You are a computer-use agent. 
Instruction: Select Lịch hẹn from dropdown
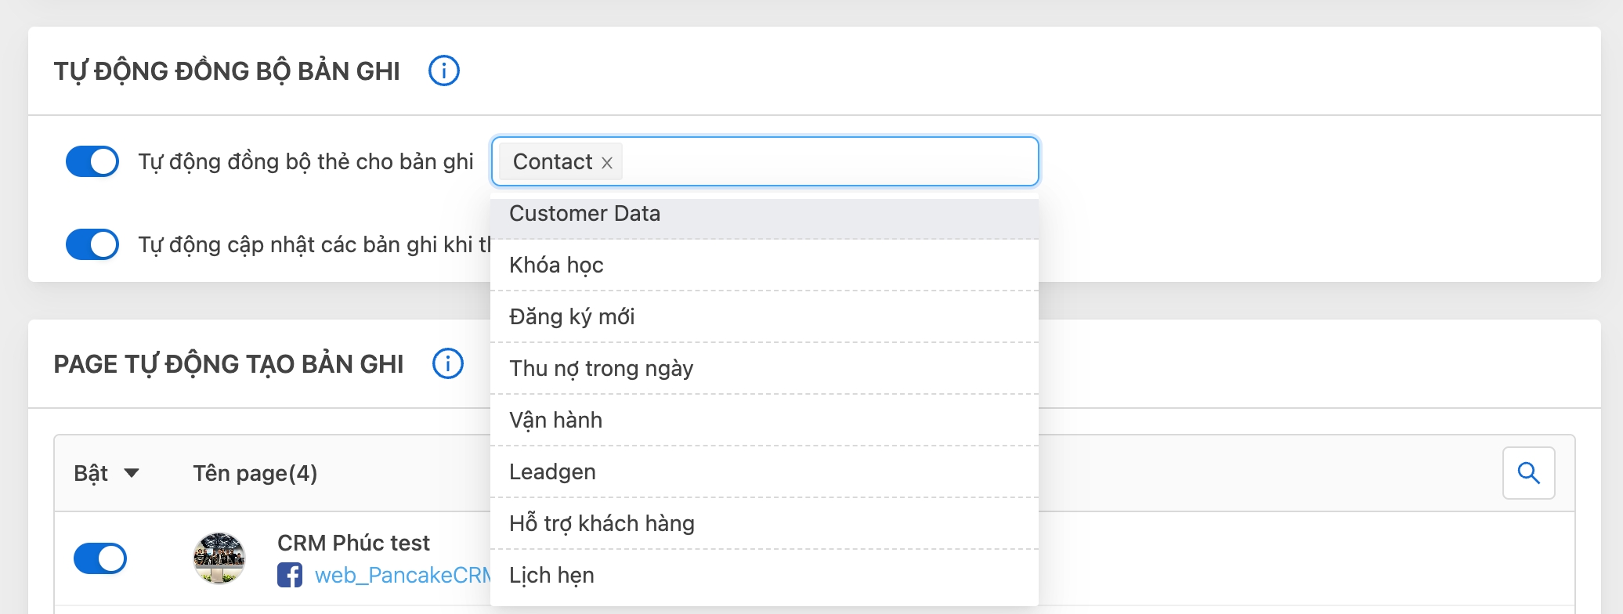point(551,576)
